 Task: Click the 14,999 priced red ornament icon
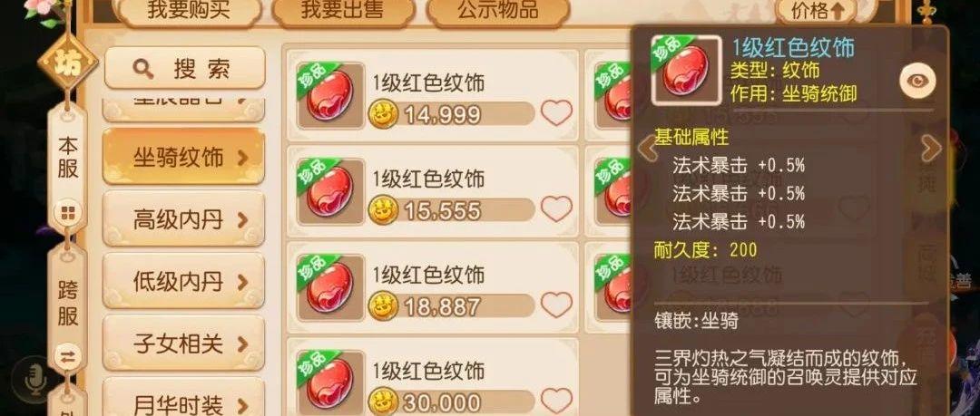(x=330, y=95)
